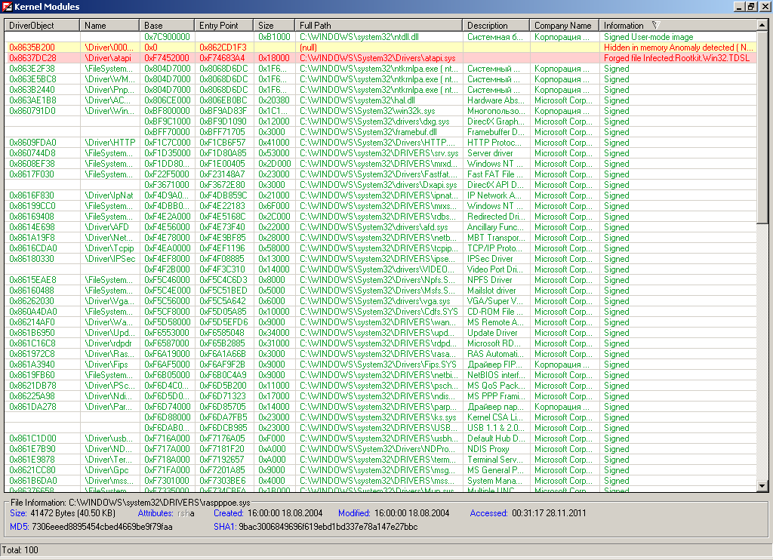Click the MD5 hash value
Viewport: 773px width, 560px height.
[x=102, y=527]
